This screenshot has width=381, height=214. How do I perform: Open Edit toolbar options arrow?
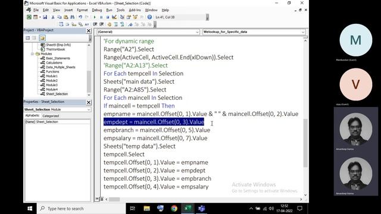click(x=155, y=24)
